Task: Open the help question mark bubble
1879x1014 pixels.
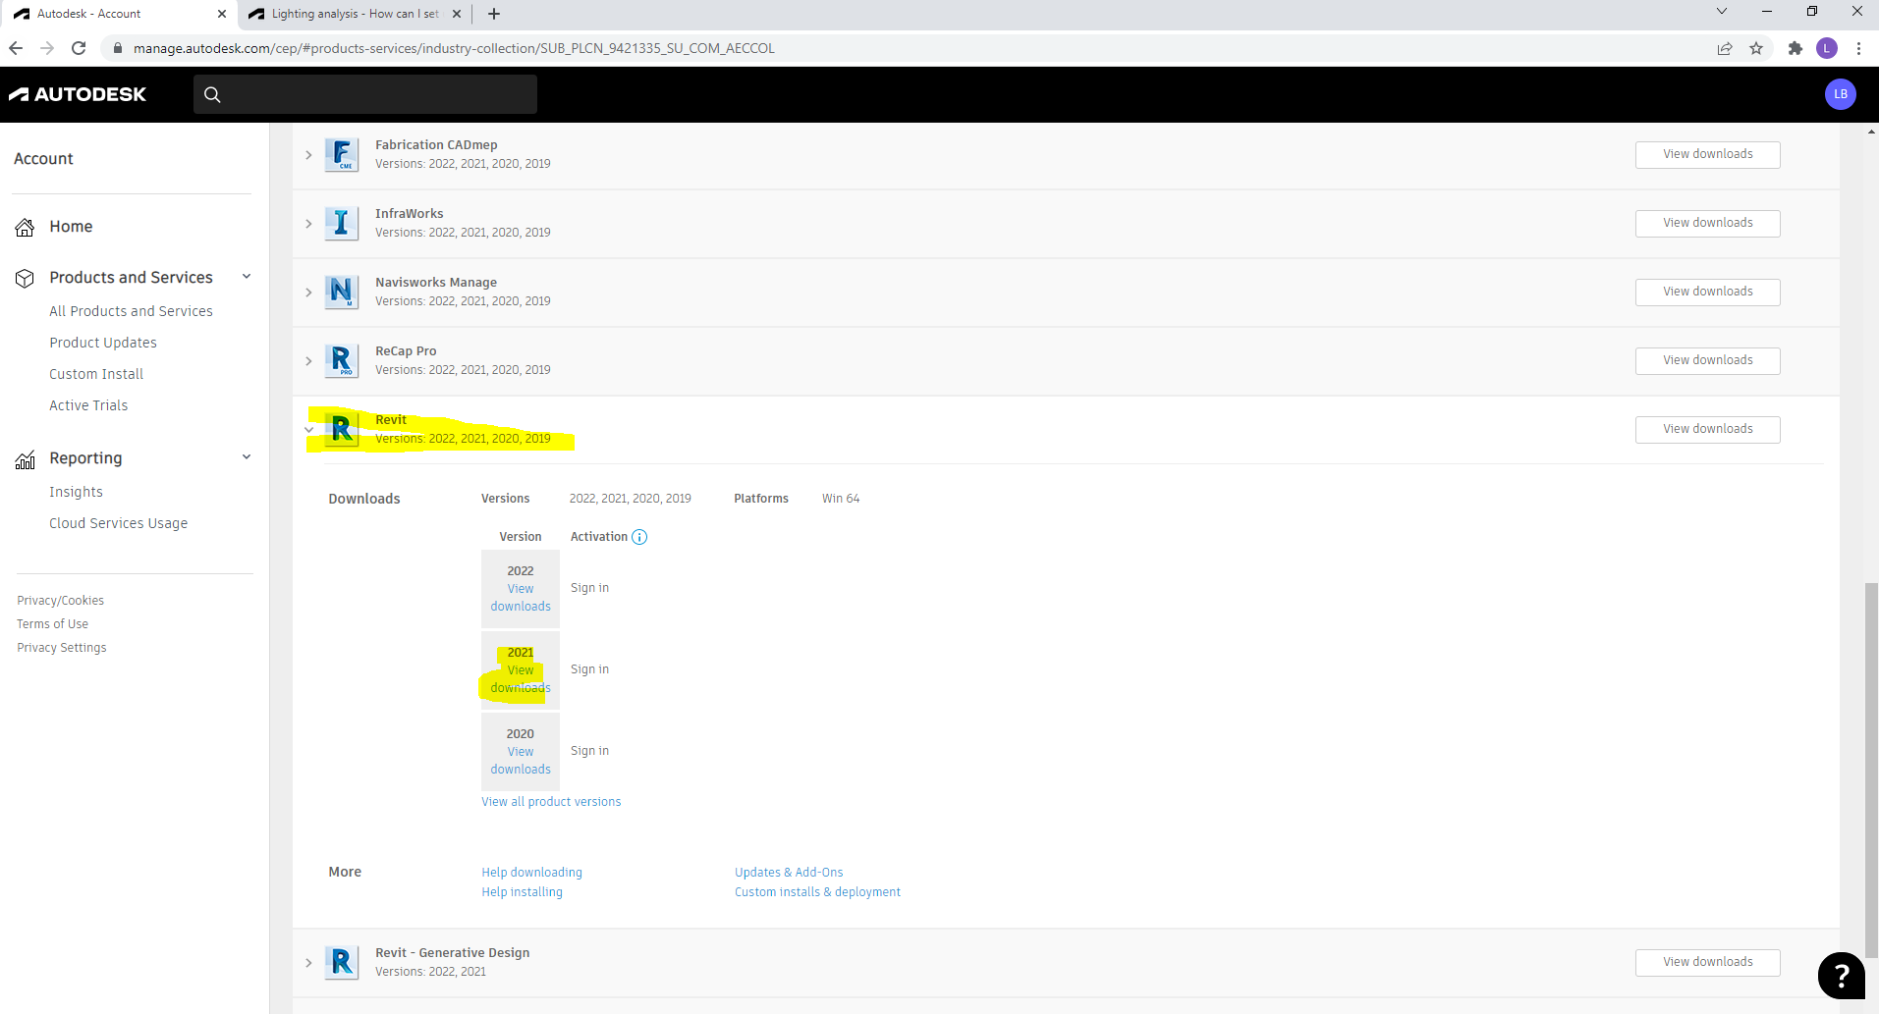Action: [x=1841, y=975]
